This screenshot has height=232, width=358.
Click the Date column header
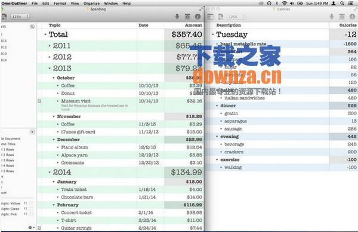[x=143, y=25]
